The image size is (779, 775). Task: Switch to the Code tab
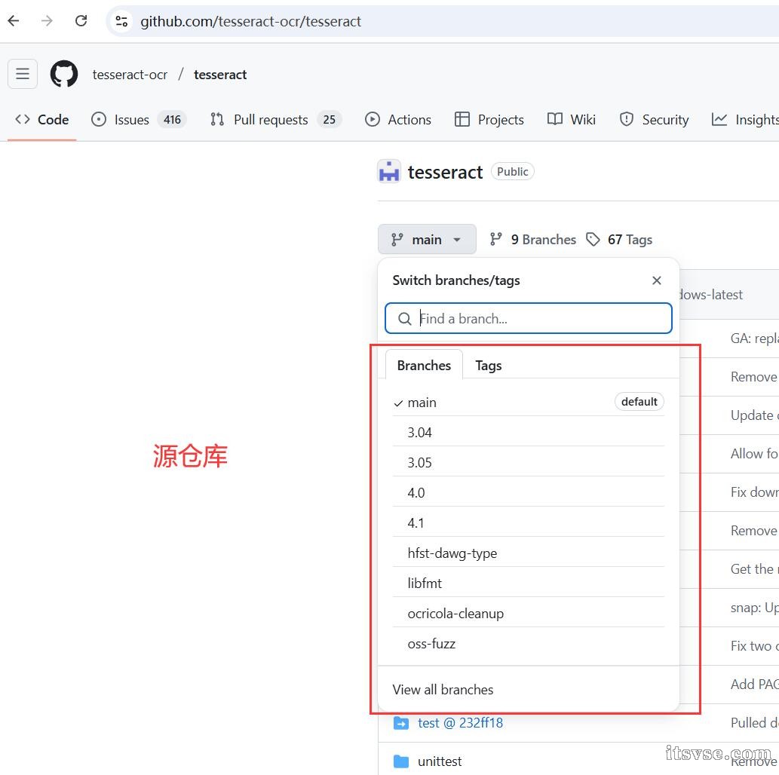[42, 120]
